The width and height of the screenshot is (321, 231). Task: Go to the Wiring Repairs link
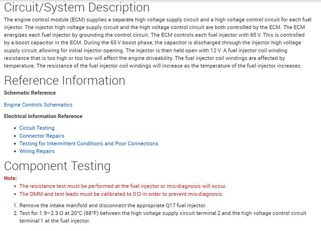click(x=37, y=151)
